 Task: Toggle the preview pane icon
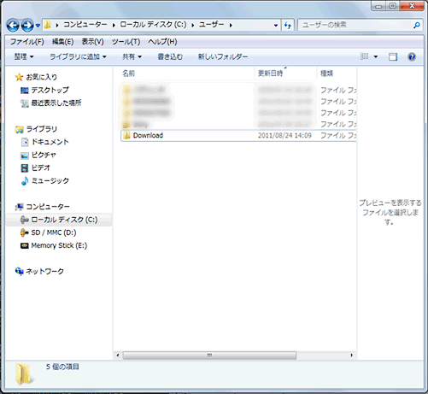393,56
